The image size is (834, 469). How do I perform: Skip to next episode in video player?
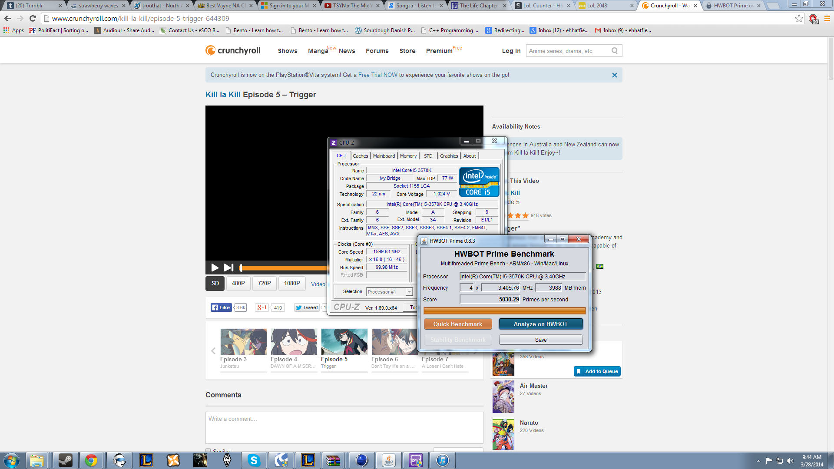pos(228,268)
